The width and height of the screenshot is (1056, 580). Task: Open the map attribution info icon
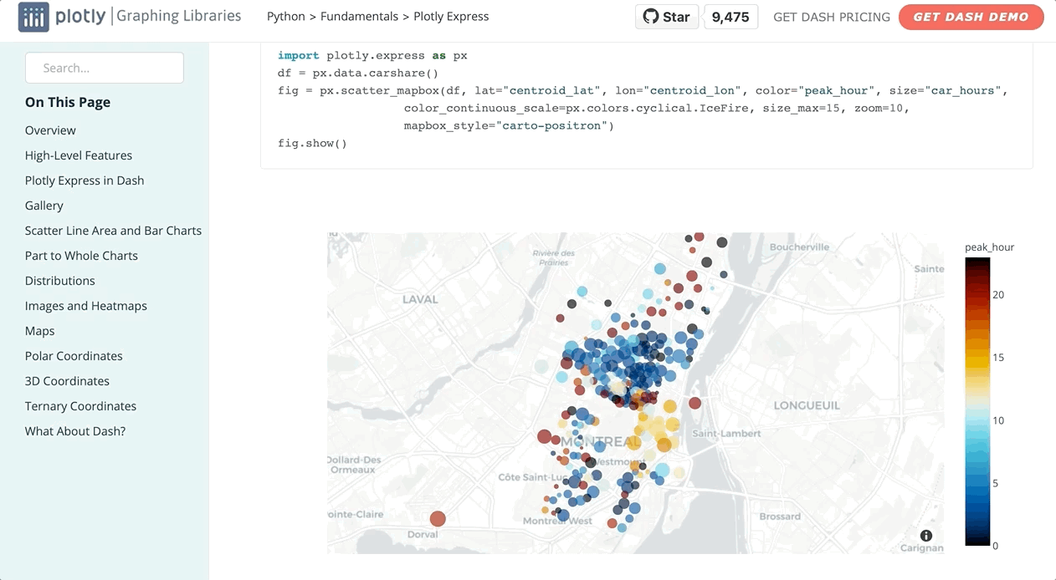click(x=926, y=536)
